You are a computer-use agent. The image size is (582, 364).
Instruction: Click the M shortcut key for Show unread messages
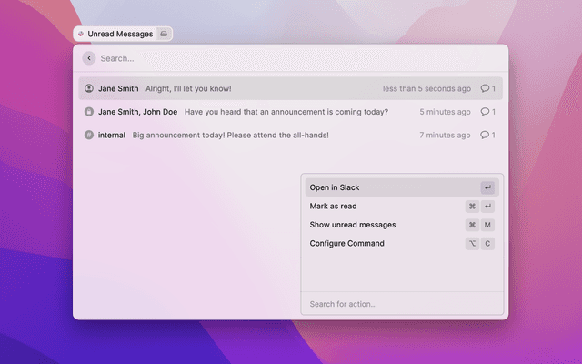[488, 225]
